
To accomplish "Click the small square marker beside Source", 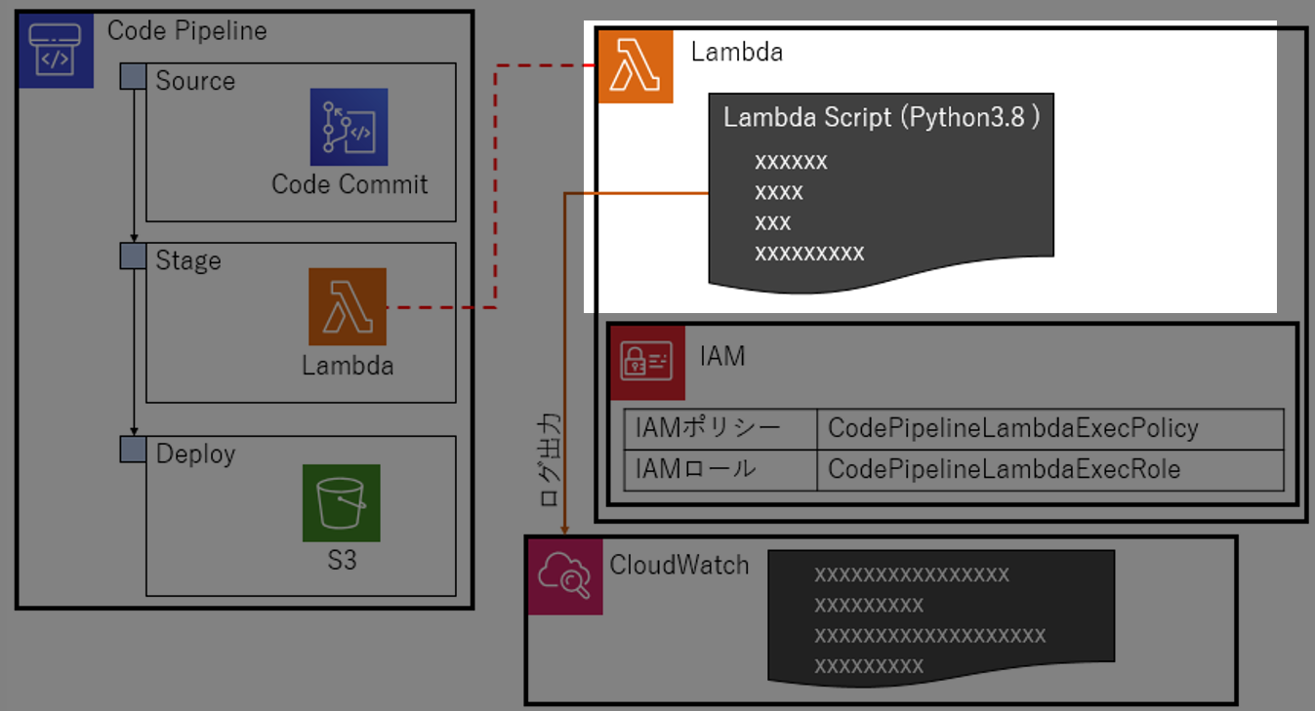I will click(x=133, y=76).
